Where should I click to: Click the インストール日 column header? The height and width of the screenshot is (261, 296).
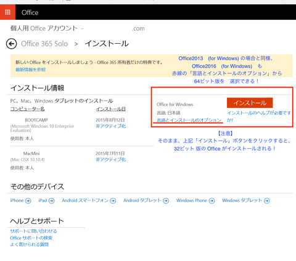pyautogui.click(x=111, y=109)
